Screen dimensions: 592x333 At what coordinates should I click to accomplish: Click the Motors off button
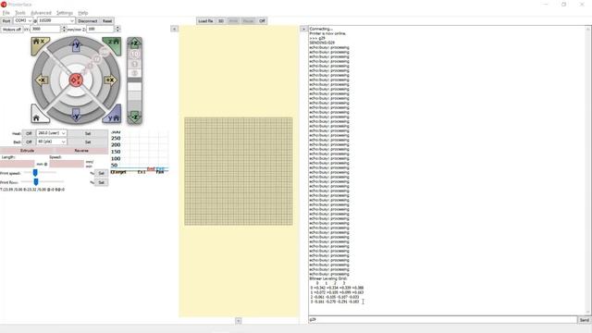(x=12, y=29)
